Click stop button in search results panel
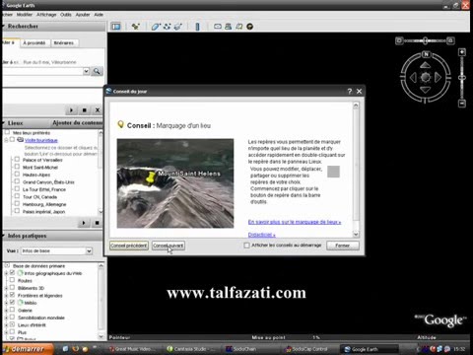 (85, 110)
